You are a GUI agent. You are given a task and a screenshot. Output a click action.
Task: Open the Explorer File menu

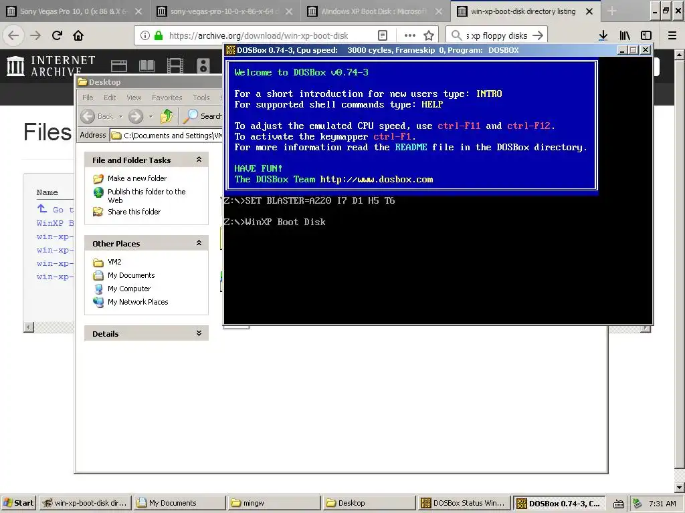[x=88, y=98]
